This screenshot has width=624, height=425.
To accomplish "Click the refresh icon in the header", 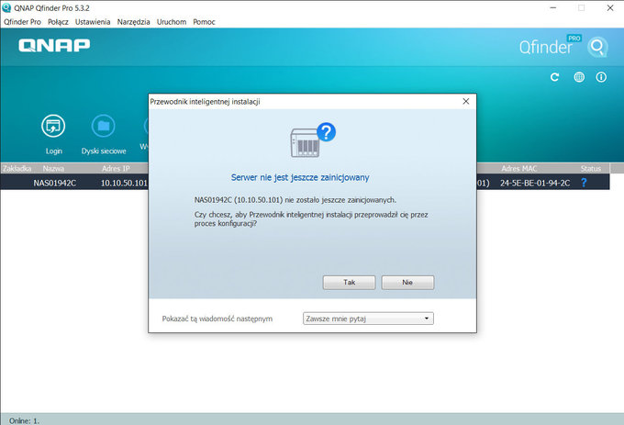I will coord(554,77).
